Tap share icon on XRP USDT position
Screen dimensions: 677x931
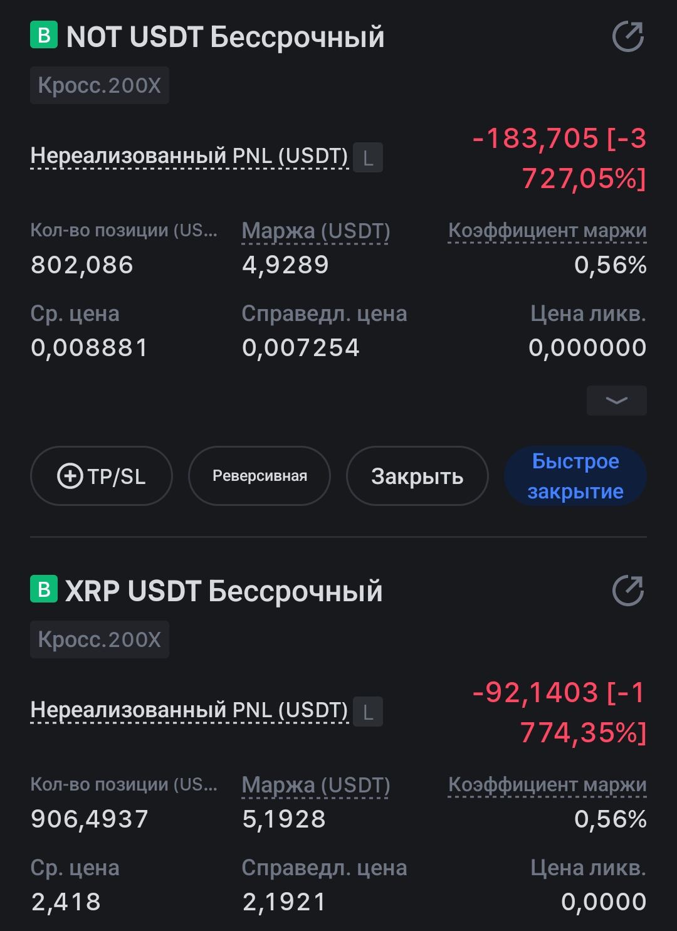pyautogui.click(x=627, y=591)
